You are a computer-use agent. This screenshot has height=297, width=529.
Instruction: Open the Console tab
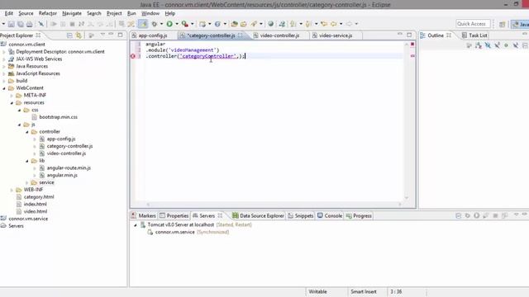point(330,216)
